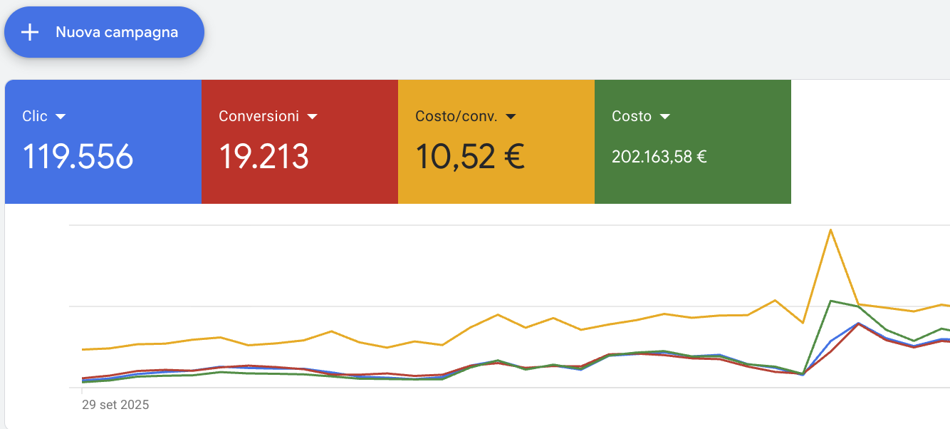The image size is (950, 429).
Task: Open the Costo metric dropdown arrow
Action: [x=665, y=117]
